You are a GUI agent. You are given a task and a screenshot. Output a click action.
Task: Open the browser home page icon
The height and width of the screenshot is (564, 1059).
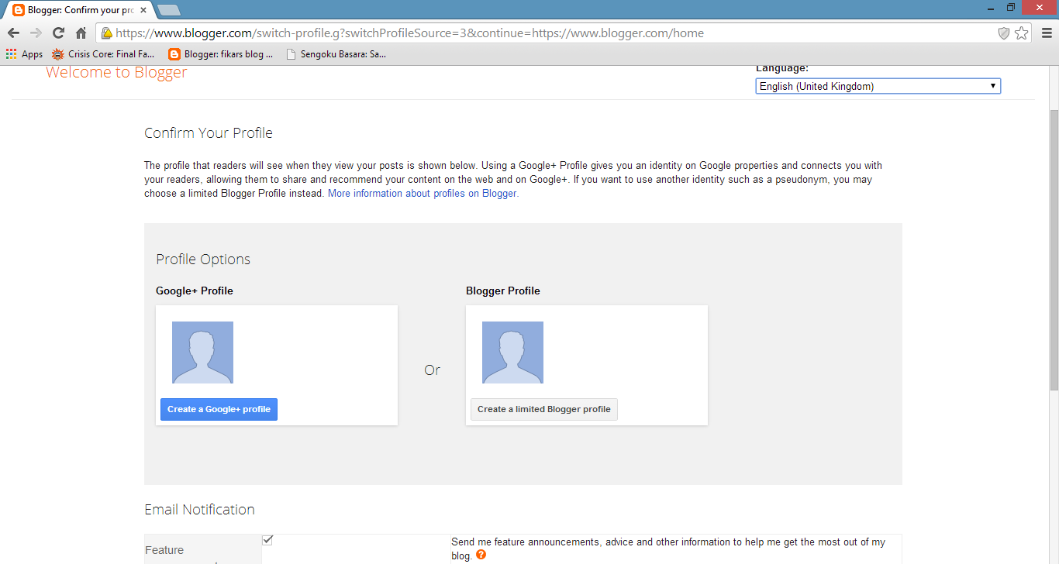point(81,33)
